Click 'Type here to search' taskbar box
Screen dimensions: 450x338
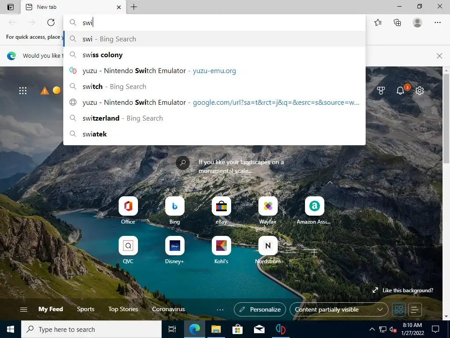(x=91, y=329)
